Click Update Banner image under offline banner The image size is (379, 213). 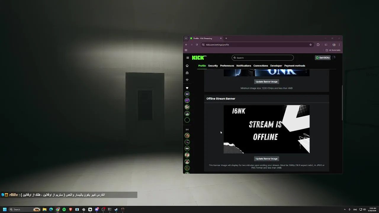266,159
